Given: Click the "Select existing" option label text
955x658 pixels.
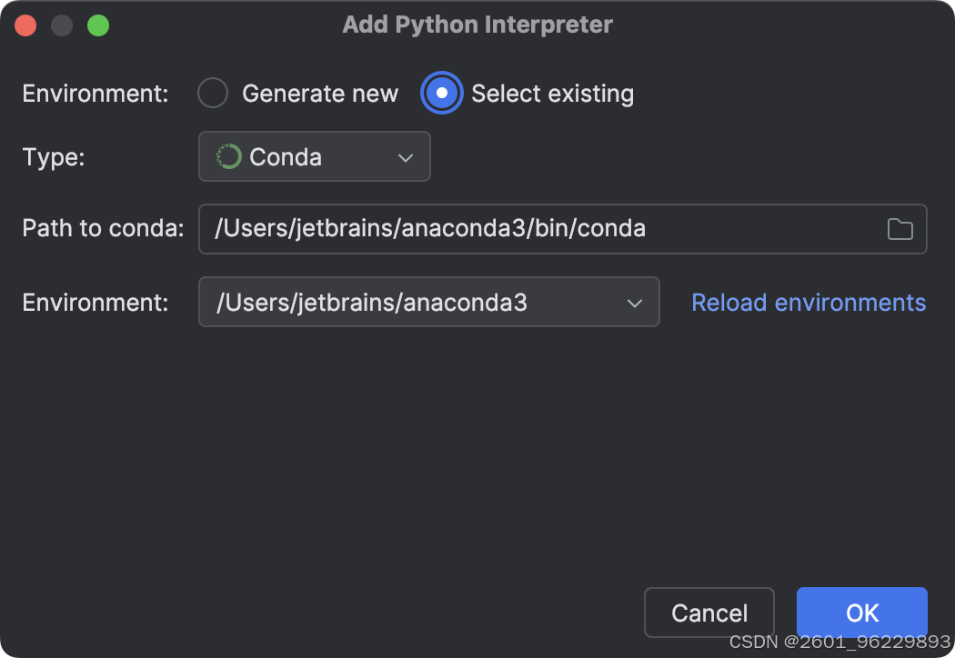Looking at the screenshot, I should [552, 94].
